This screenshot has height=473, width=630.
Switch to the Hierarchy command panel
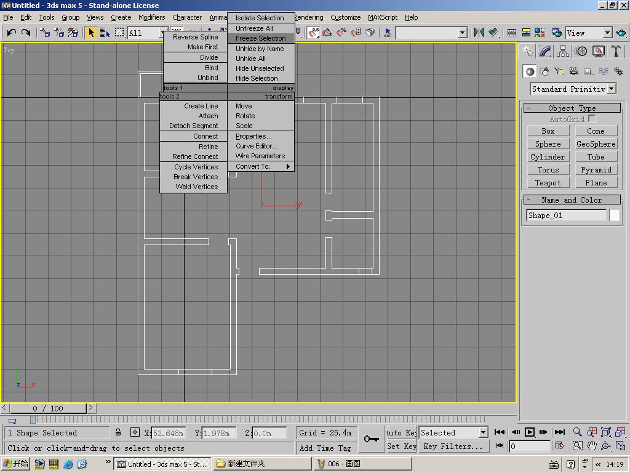(562, 51)
